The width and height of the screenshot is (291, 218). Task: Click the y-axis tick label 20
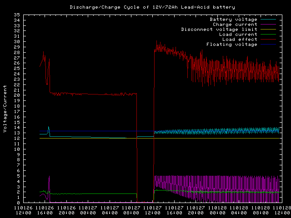click(x=17, y=95)
